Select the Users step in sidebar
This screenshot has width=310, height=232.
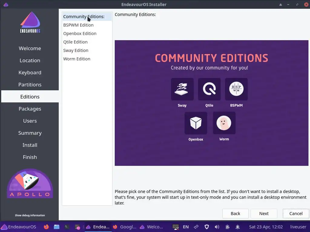(30, 121)
